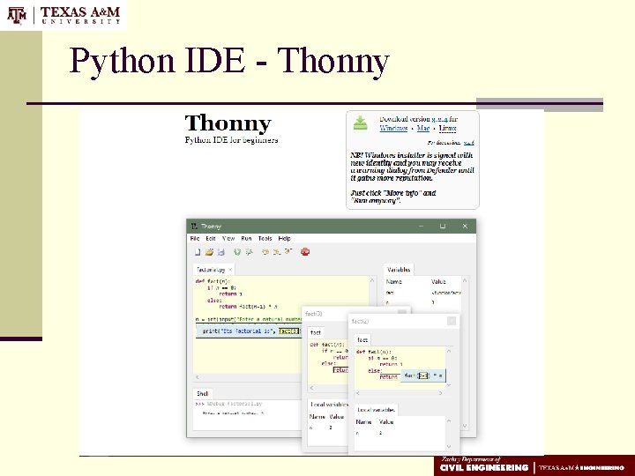Click the 'Thonny' website heading
This screenshot has width=635, height=476.
pyautogui.click(x=228, y=123)
